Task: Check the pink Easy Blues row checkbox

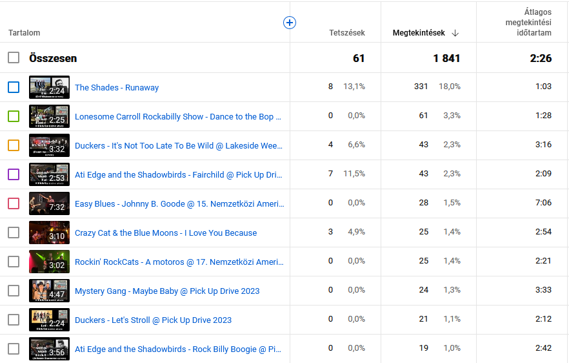Action: [14, 203]
